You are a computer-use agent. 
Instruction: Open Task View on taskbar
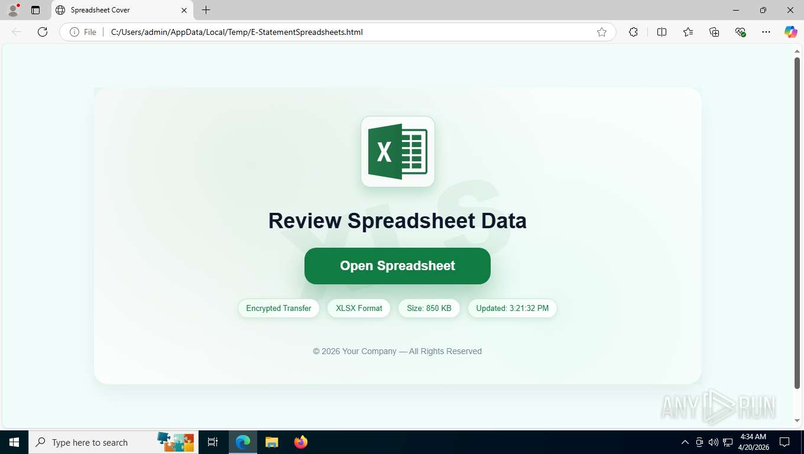[x=213, y=442]
